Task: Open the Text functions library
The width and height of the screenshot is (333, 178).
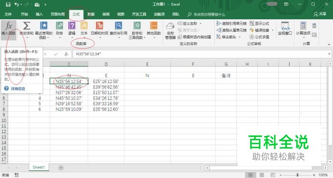Action: 84,29
